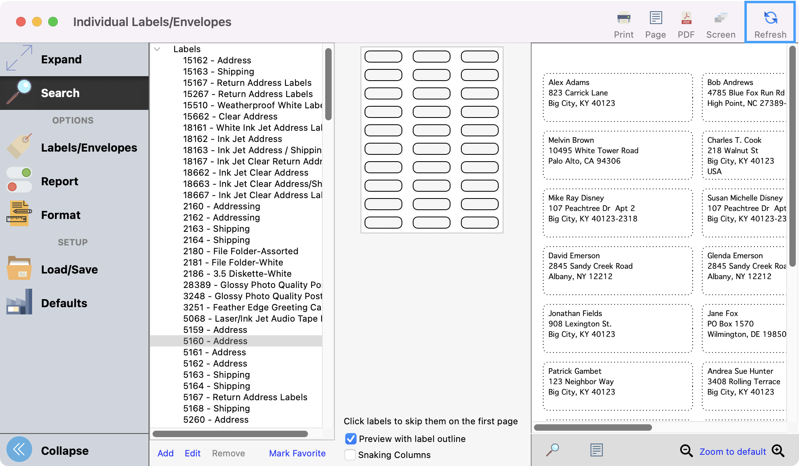The image size is (799, 466).
Task: Select label type 5160 - Address
Action: (x=215, y=341)
